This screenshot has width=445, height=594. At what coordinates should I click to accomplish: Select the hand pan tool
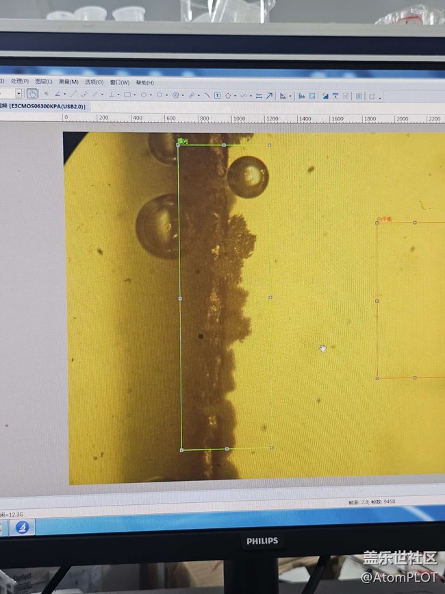pos(32,94)
